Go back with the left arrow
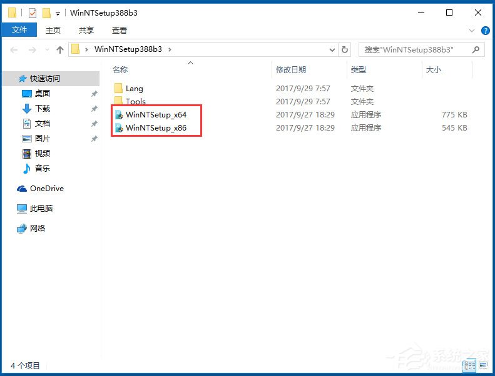The image size is (495, 376). (14, 50)
